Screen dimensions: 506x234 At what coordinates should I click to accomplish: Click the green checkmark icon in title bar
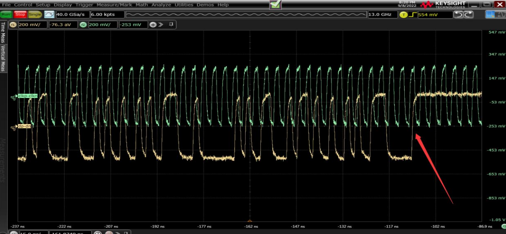coord(275,4)
